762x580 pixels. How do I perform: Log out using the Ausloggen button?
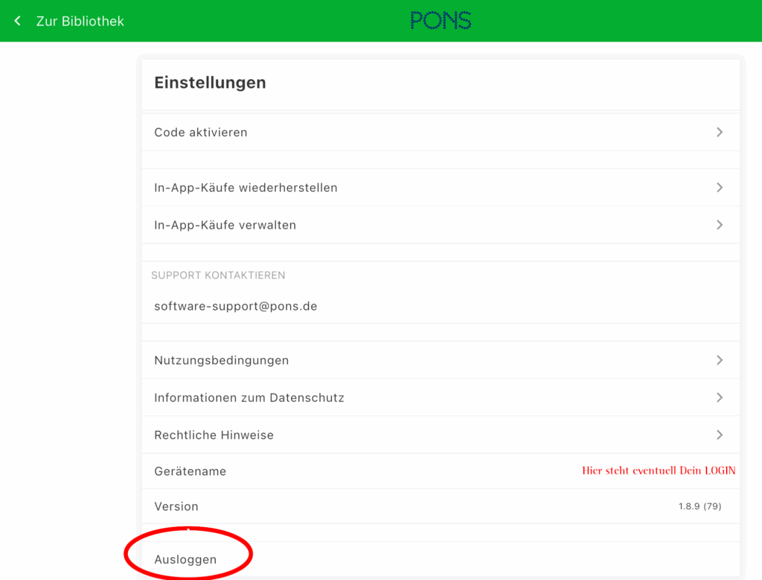(185, 559)
